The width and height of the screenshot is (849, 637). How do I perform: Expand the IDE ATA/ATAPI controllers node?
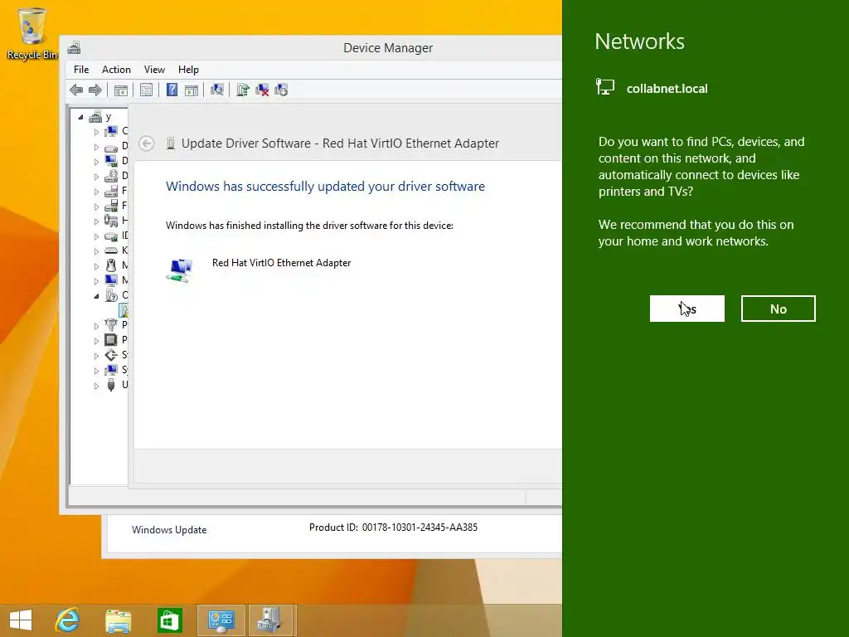click(96, 236)
